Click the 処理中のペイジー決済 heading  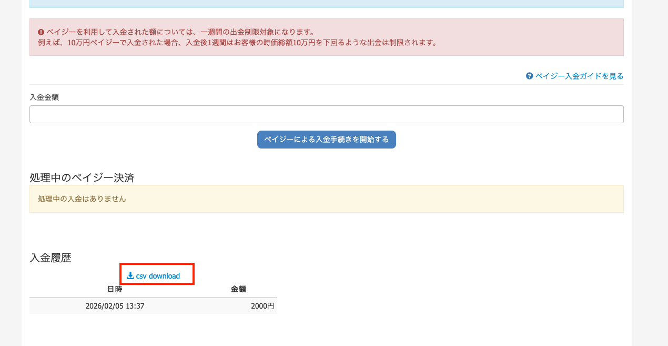82,177
